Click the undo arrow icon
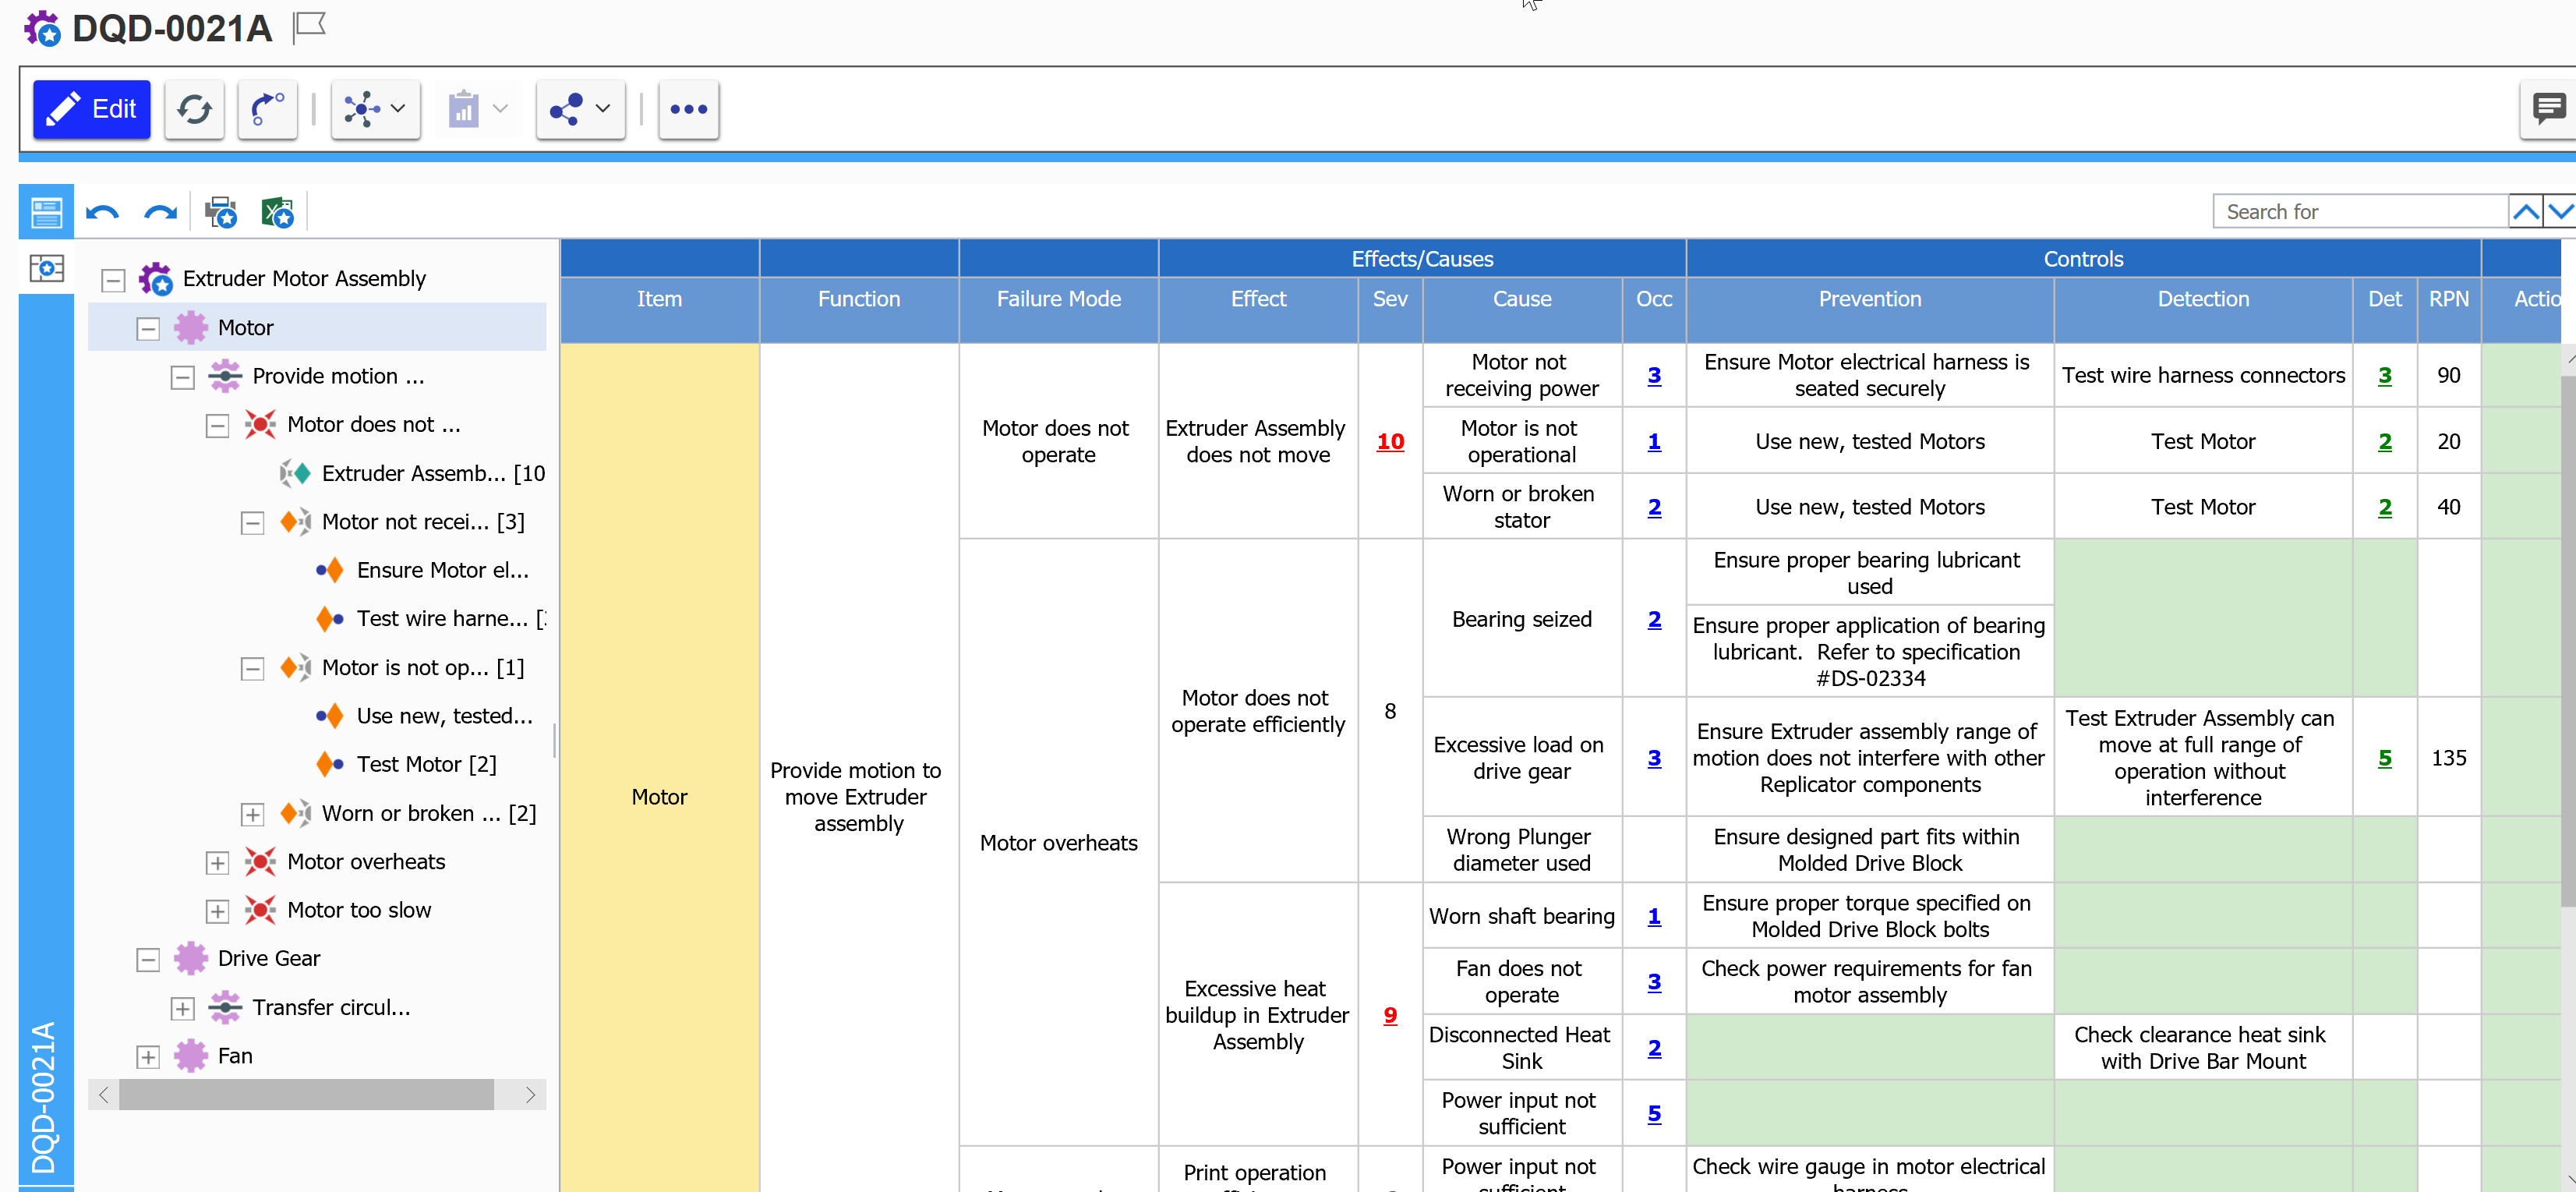The width and height of the screenshot is (2576, 1192). click(x=102, y=212)
